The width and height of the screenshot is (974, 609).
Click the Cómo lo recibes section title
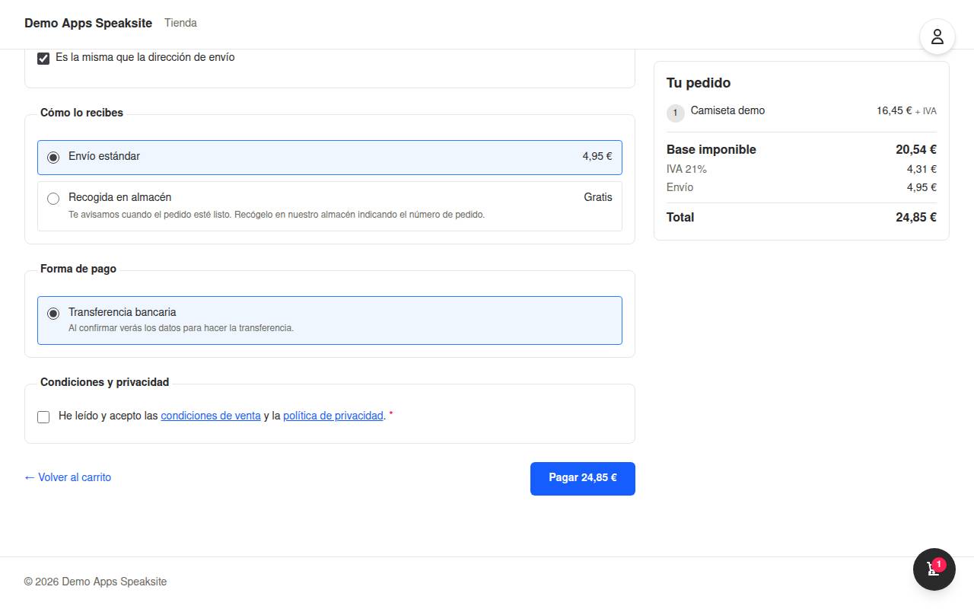[81, 113]
